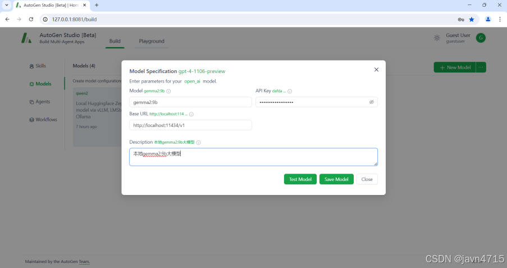Click the Test Model button
The width and height of the screenshot is (507, 268).
(x=300, y=179)
